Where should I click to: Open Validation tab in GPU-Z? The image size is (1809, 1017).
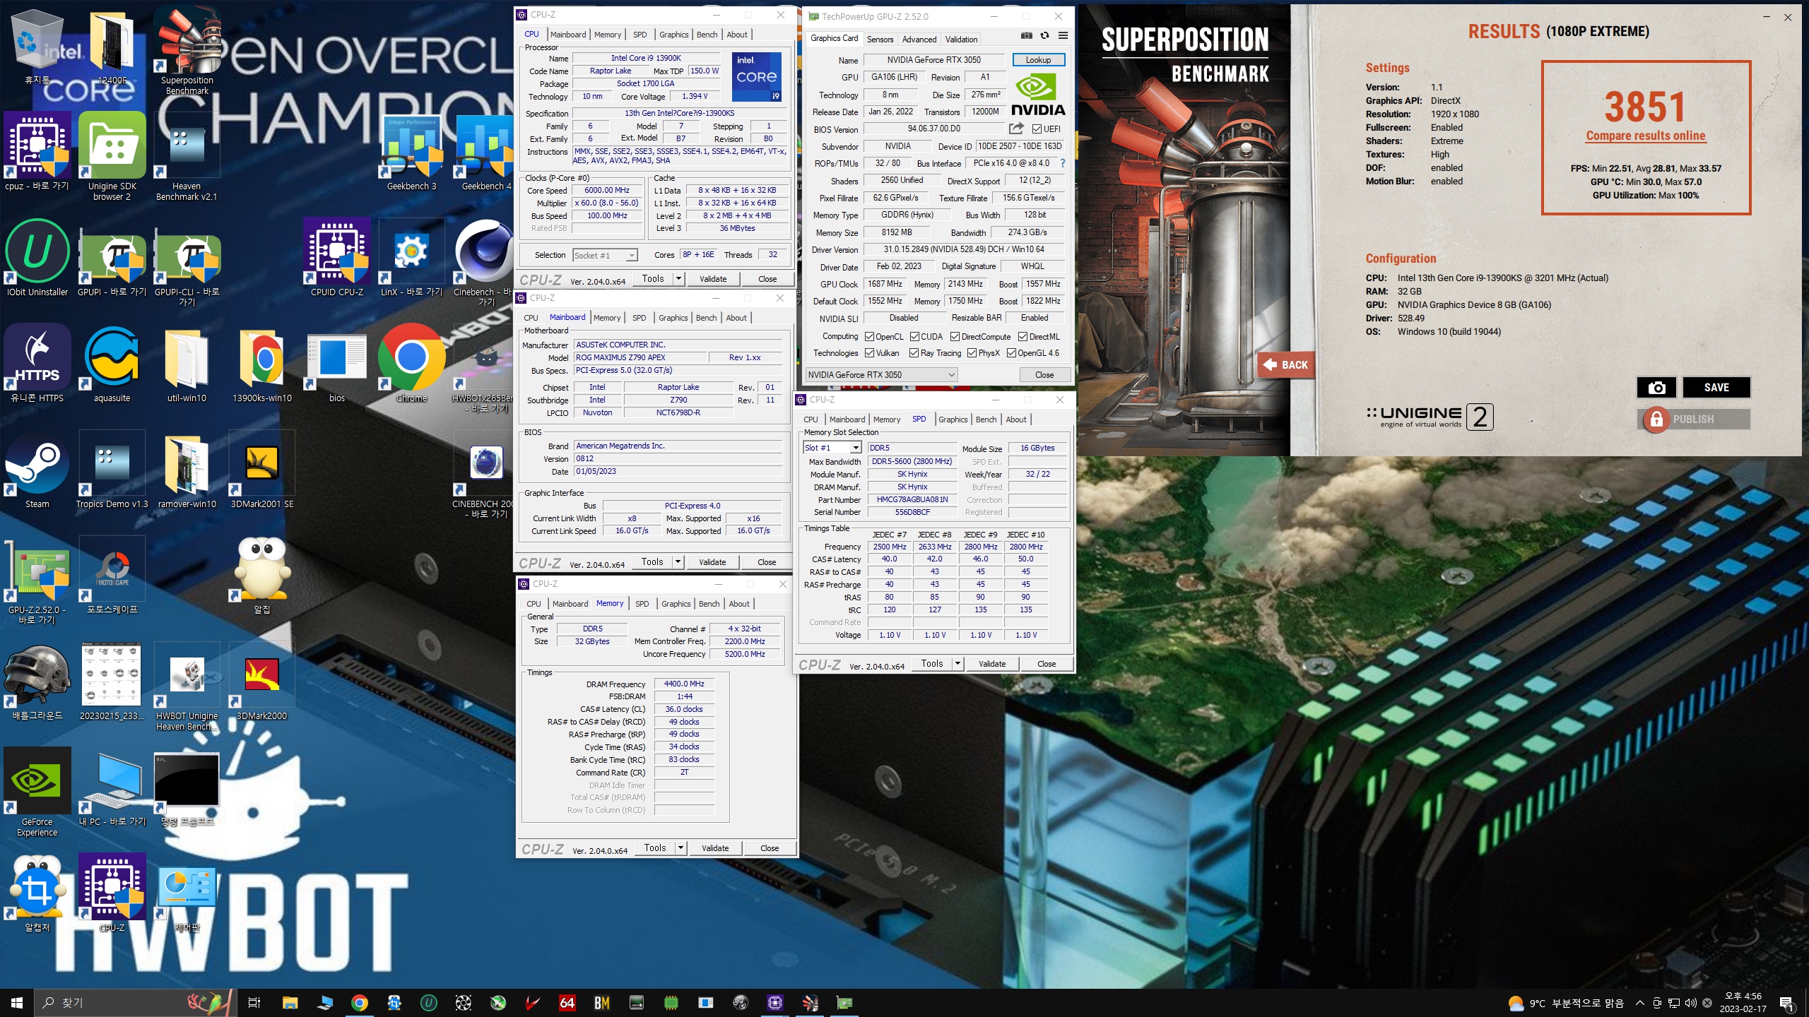tap(961, 39)
